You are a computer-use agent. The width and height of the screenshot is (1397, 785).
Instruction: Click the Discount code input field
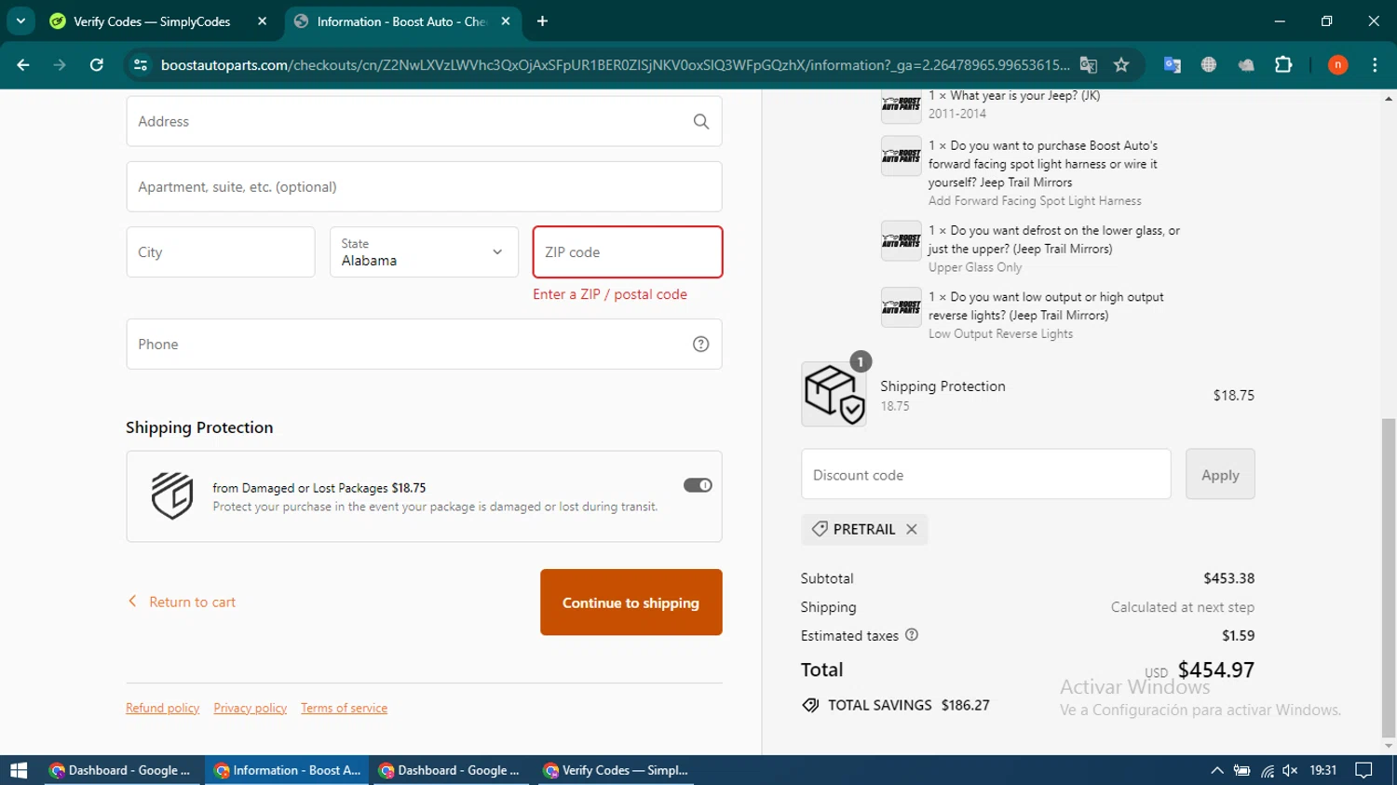986,474
